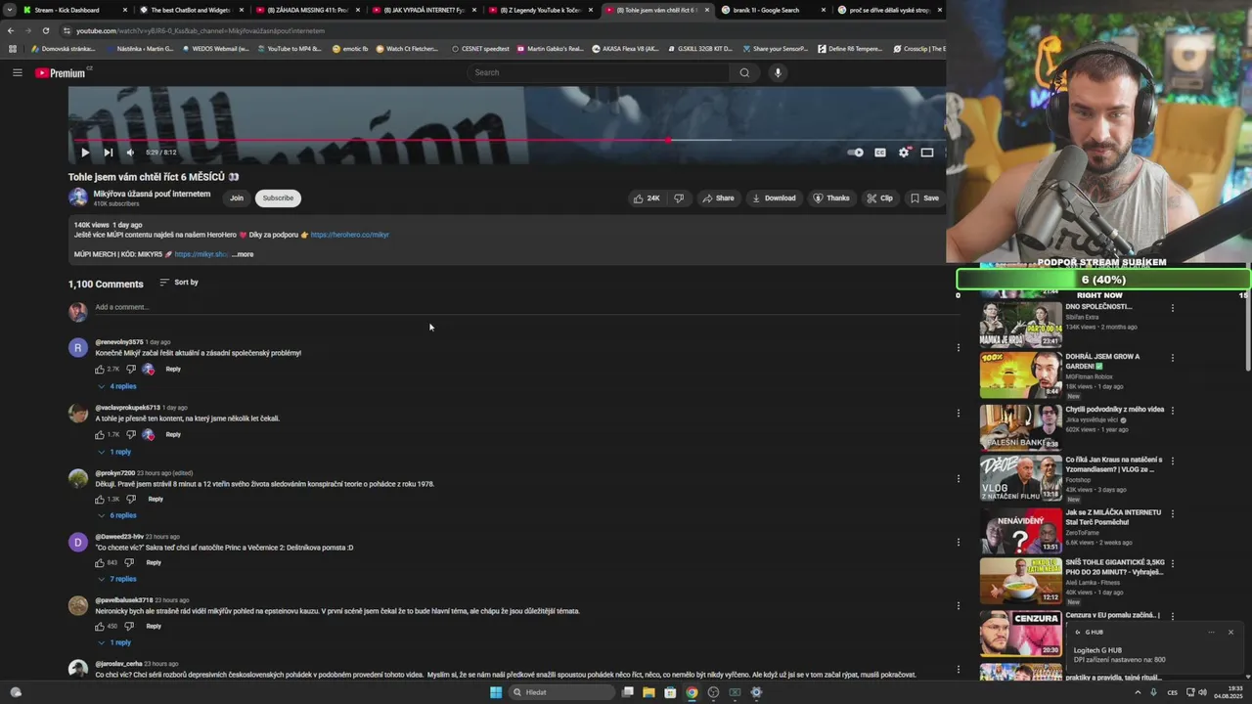Viewport: 1252px width, 704px height.
Task: Go back in browser history
Action: coord(11,30)
